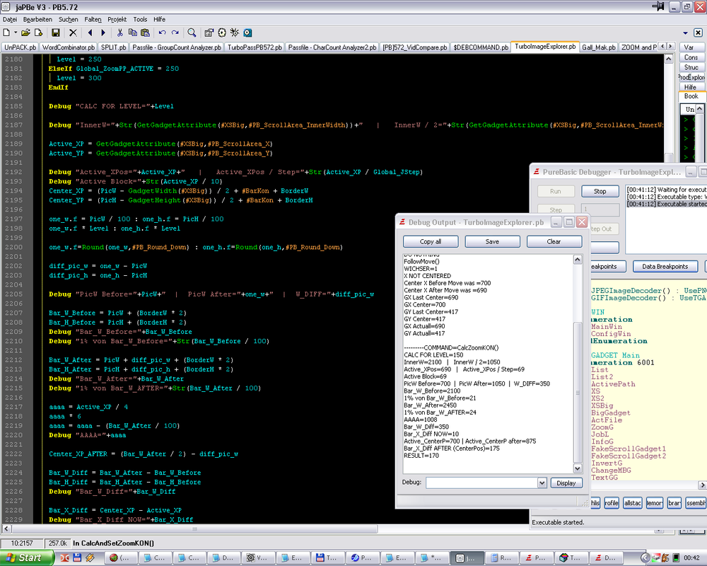Click the Find magnifying glass icon
The image size is (707, 566).
192,33
